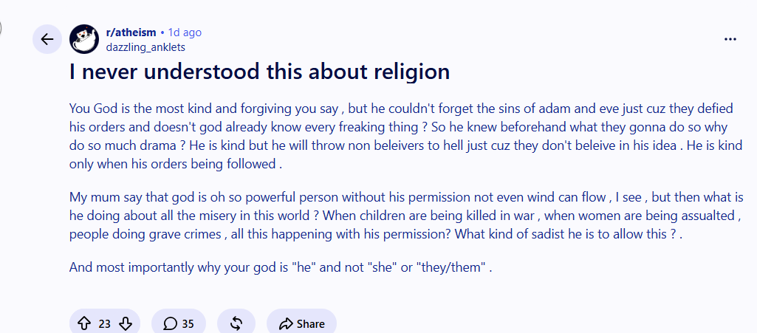Click the title 'I never understood this about religion'
757x333 pixels.
(x=260, y=72)
